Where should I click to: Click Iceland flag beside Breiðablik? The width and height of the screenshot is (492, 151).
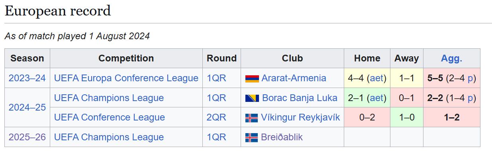252,138
